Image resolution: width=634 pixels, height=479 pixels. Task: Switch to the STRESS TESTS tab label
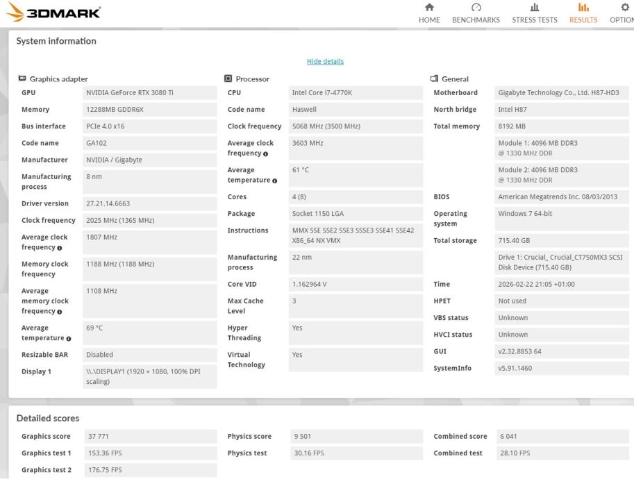tap(535, 20)
